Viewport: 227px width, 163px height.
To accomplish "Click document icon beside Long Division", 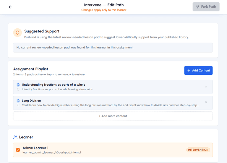I will coord(18,100).
